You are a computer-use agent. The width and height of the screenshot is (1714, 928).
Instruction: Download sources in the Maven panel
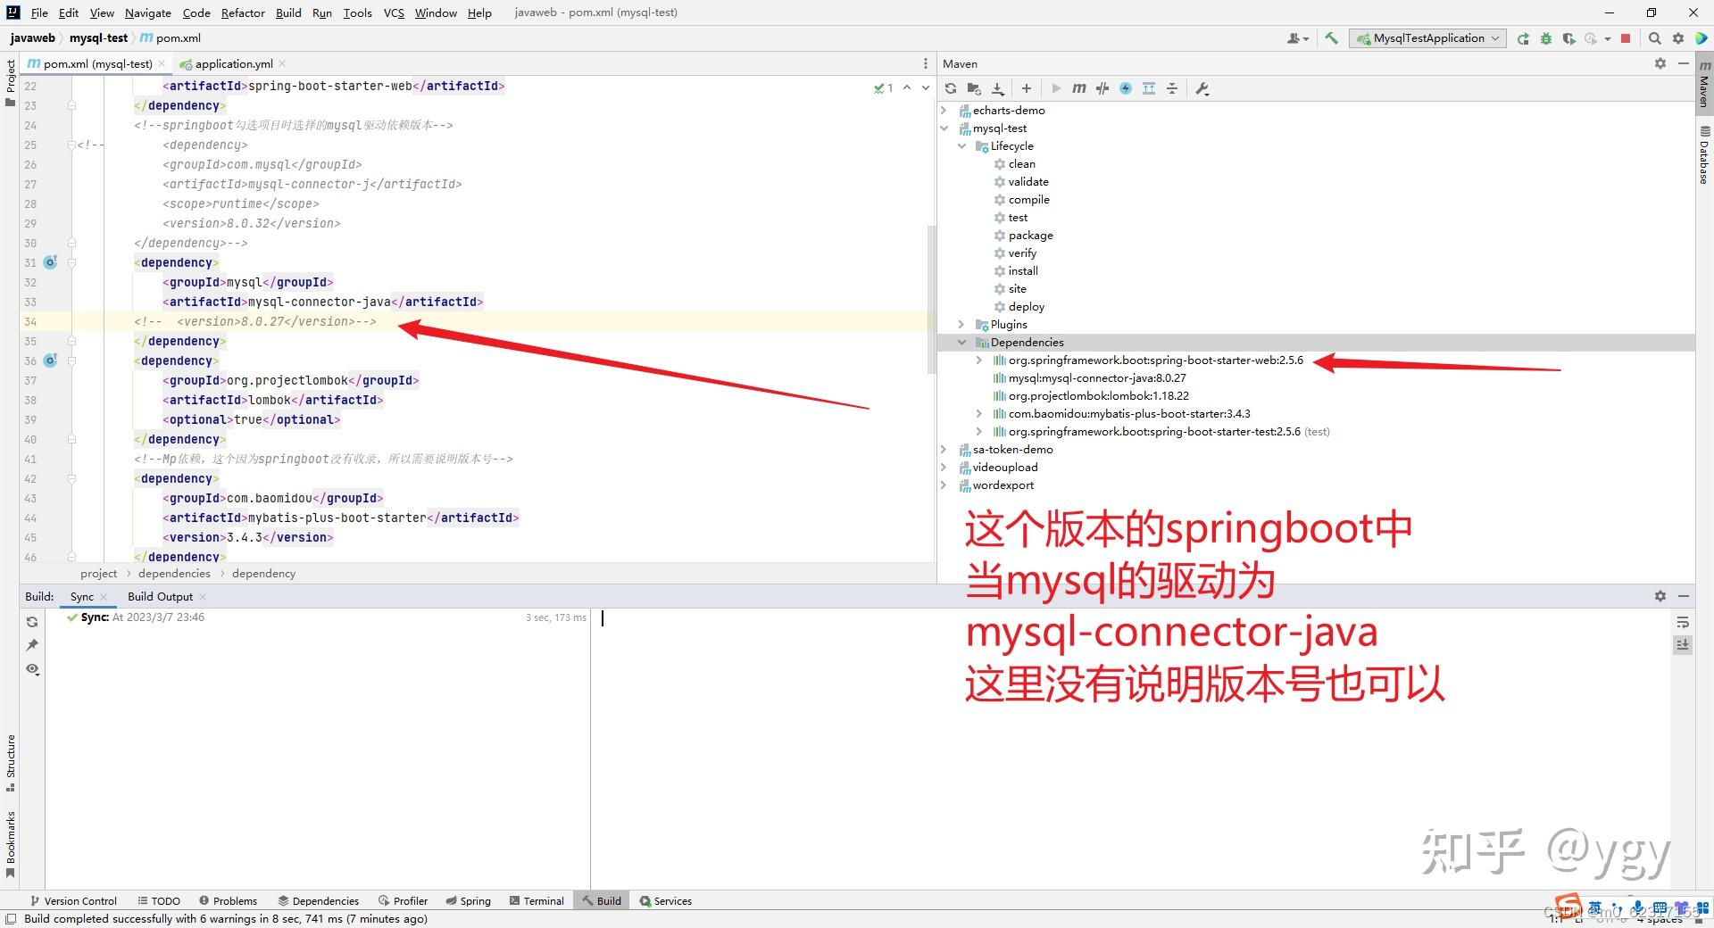click(998, 88)
